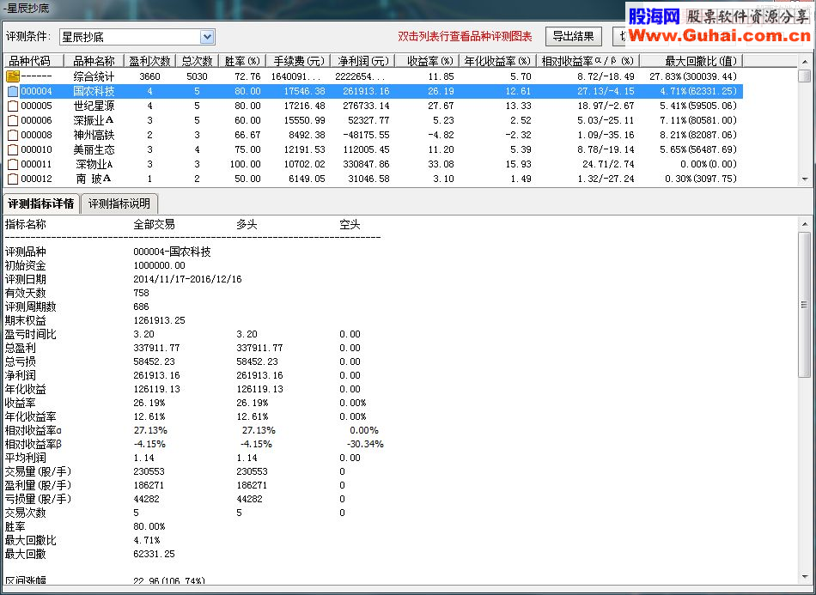
Task: Sort by 年化收益率(%) column header
Action: 497,61
